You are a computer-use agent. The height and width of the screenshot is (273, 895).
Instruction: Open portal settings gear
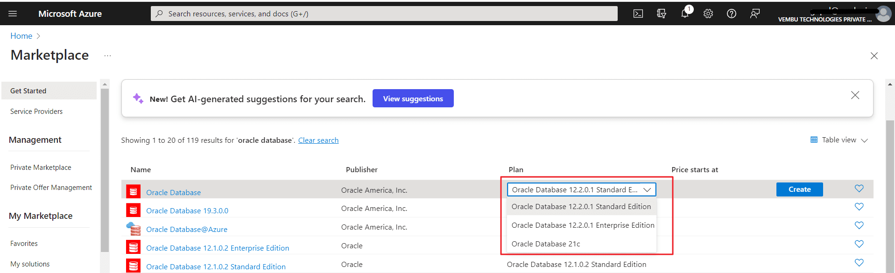coord(708,14)
